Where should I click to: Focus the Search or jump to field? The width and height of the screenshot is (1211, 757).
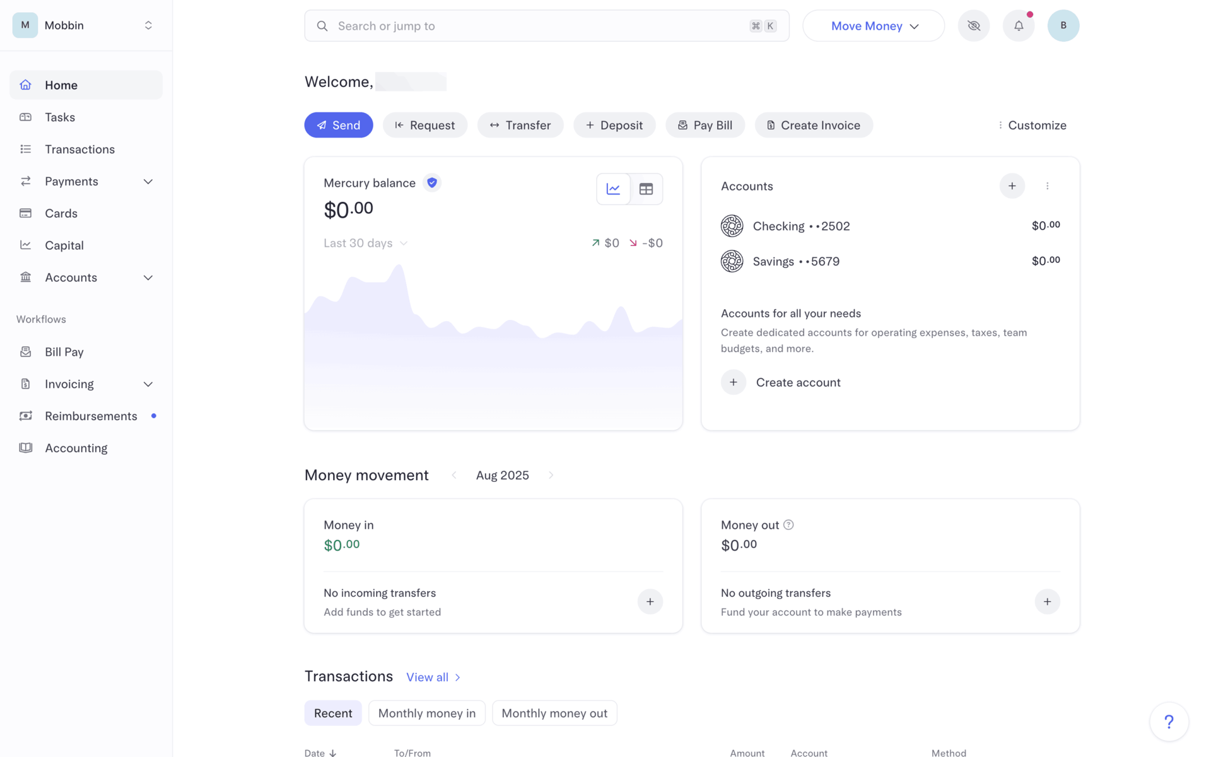coord(546,26)
